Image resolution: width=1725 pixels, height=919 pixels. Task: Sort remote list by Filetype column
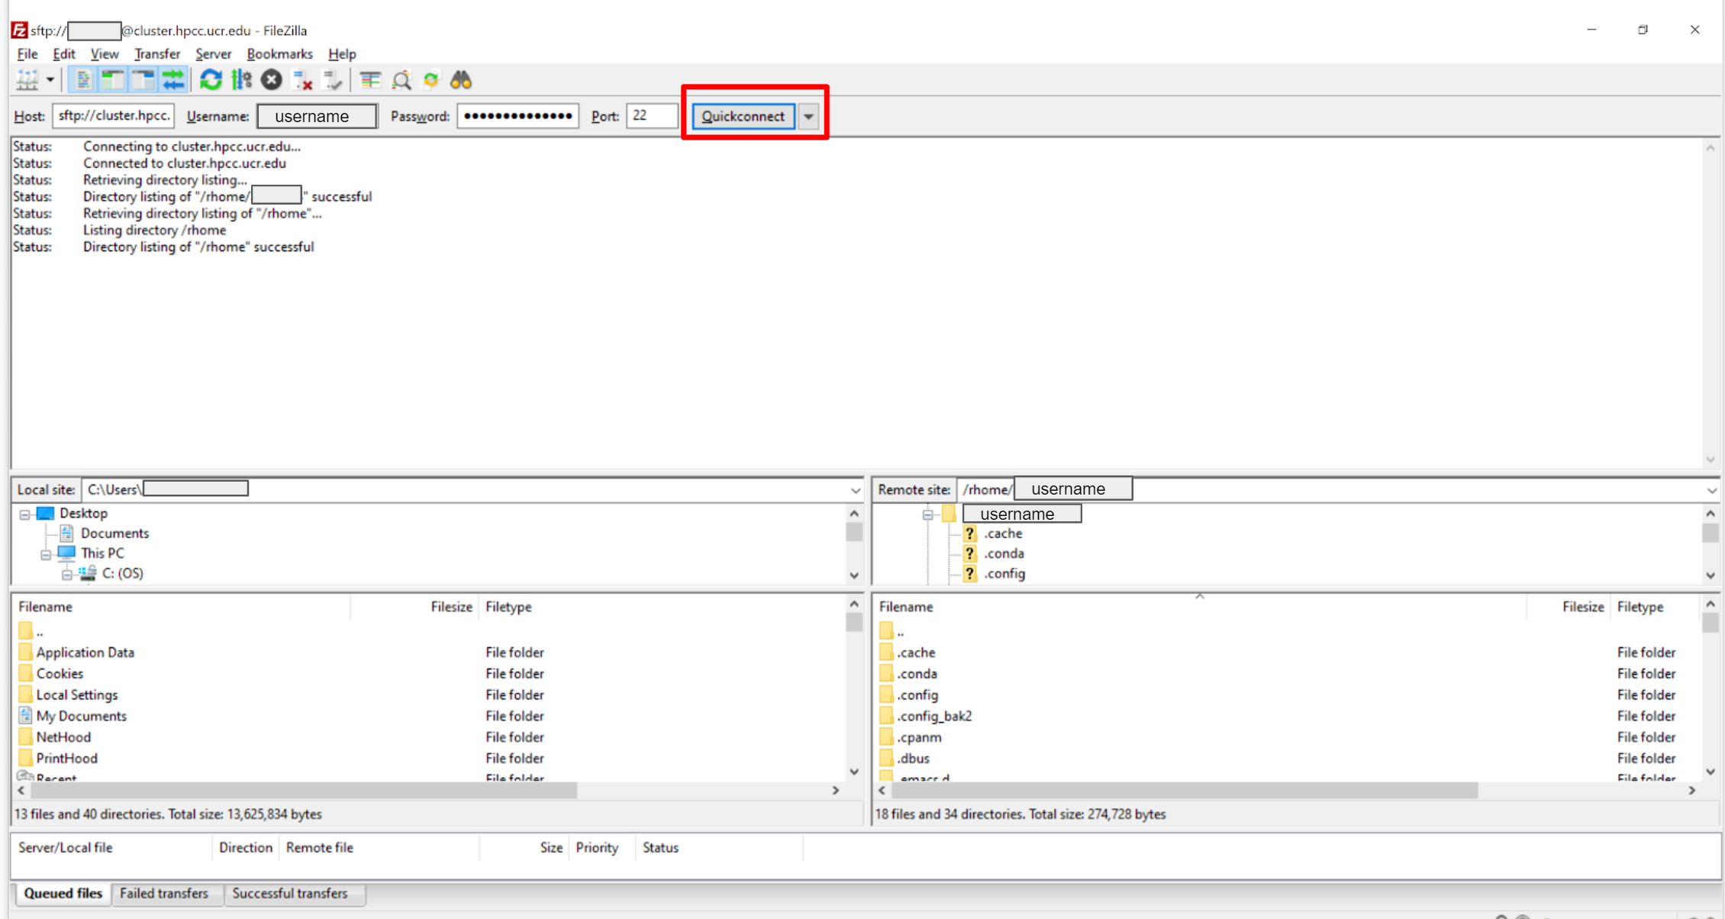[1655, 607]
